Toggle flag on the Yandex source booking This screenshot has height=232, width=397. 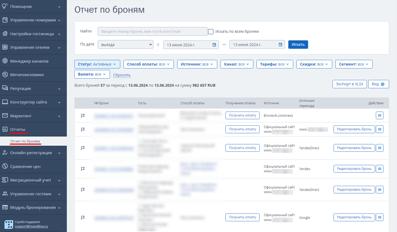(83, 169)
